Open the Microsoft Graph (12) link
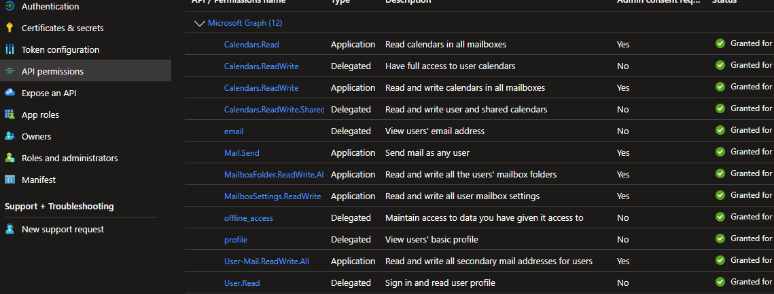The height and width of the screenshot is (294, 774). click(245, 22)
